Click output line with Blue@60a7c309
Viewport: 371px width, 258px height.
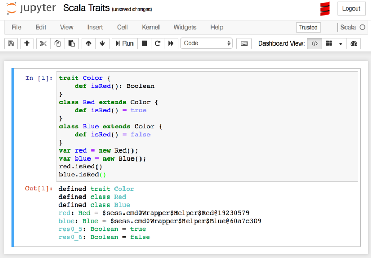click(160, 221)
